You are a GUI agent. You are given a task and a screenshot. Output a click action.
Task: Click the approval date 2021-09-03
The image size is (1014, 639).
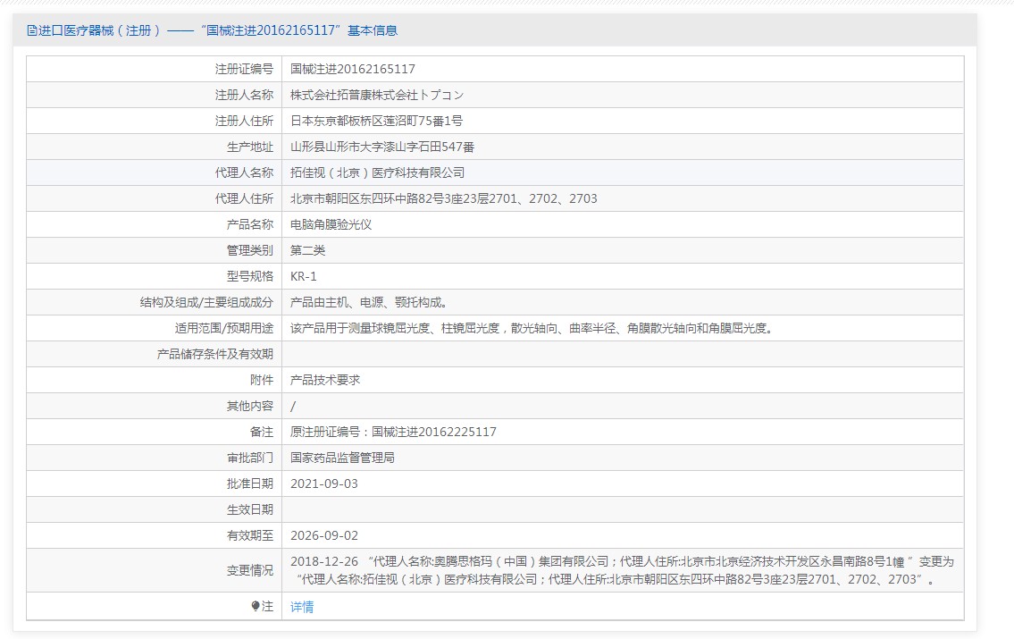pos(324,483)
